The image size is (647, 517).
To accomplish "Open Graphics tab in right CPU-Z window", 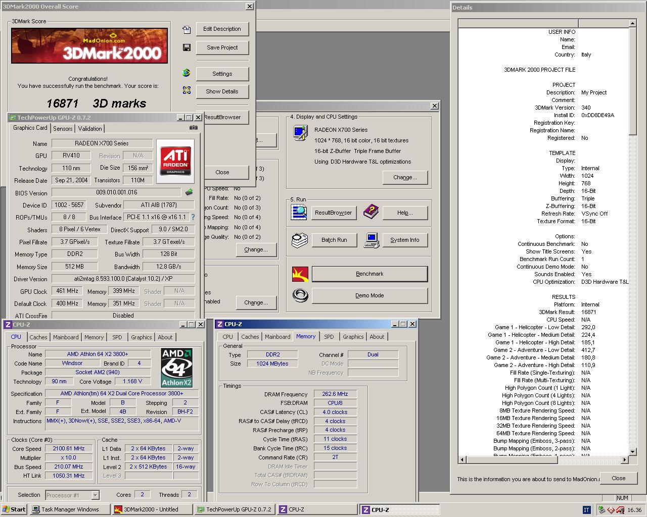I will 353,337.
